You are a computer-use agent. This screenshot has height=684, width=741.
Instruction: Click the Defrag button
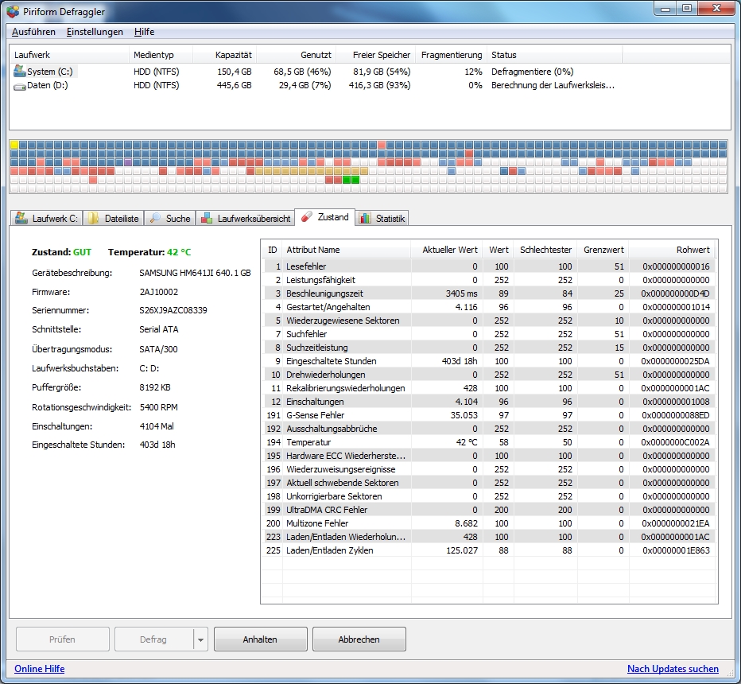(153, 639)
